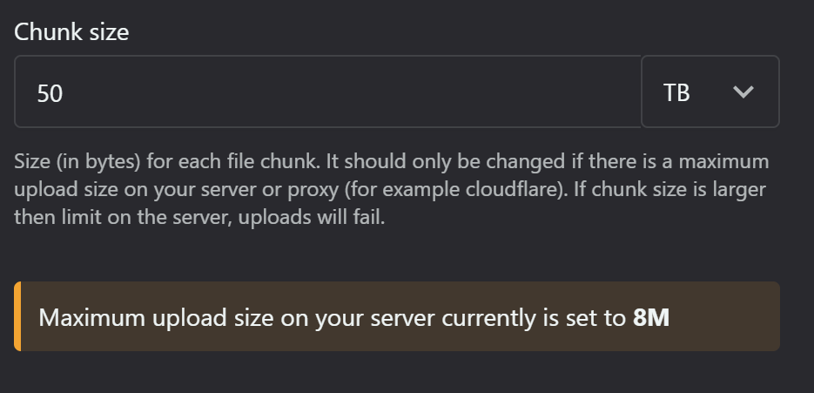Screen dimensions: 814x393
Task: Open the TB unit dropdown
Action: click(x=710, y=91)
